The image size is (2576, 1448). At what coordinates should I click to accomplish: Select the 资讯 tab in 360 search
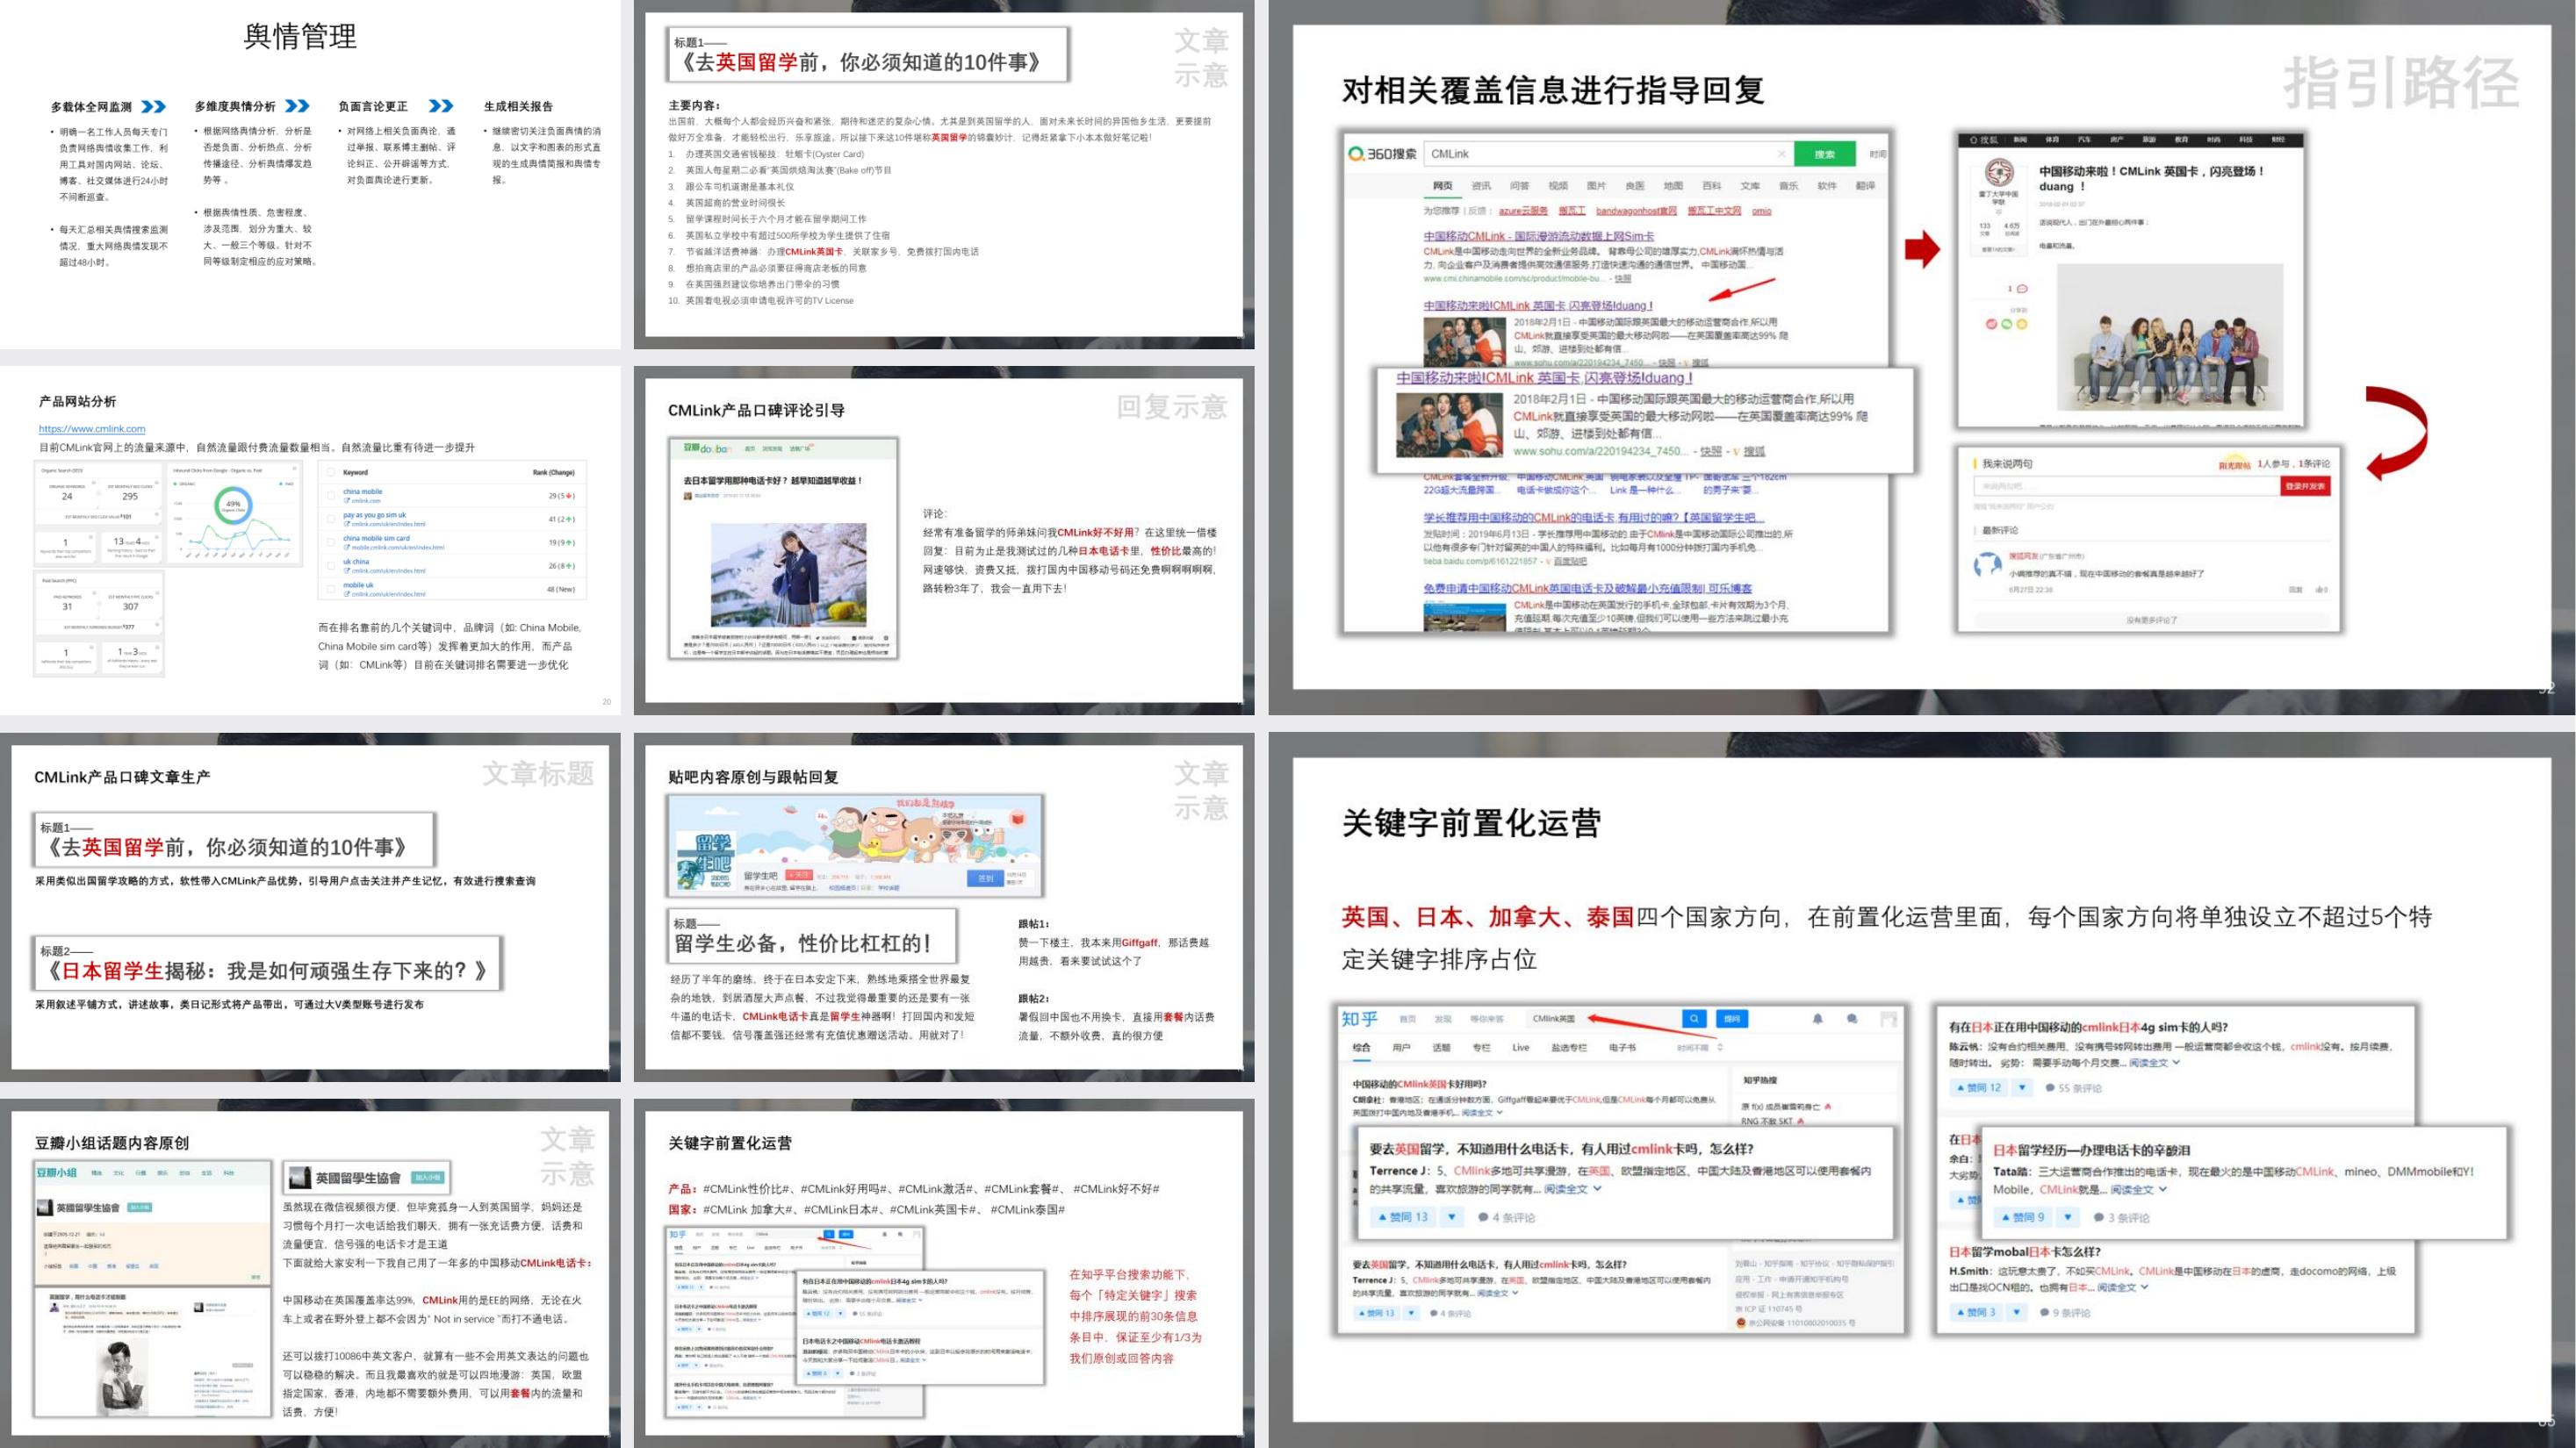1481,186
